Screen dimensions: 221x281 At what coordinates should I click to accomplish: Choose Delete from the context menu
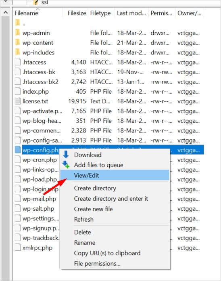pyautogui.click(x=115, y=232)
